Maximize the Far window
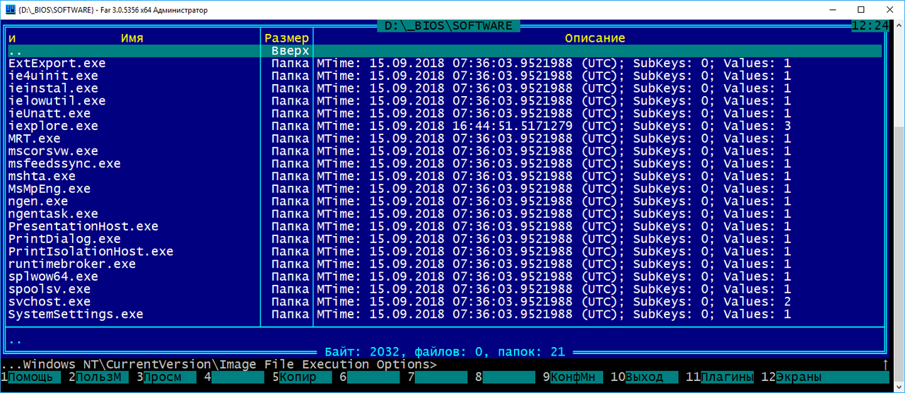The width and height of the screenshot is (905, 393). (x=860, y=9)
